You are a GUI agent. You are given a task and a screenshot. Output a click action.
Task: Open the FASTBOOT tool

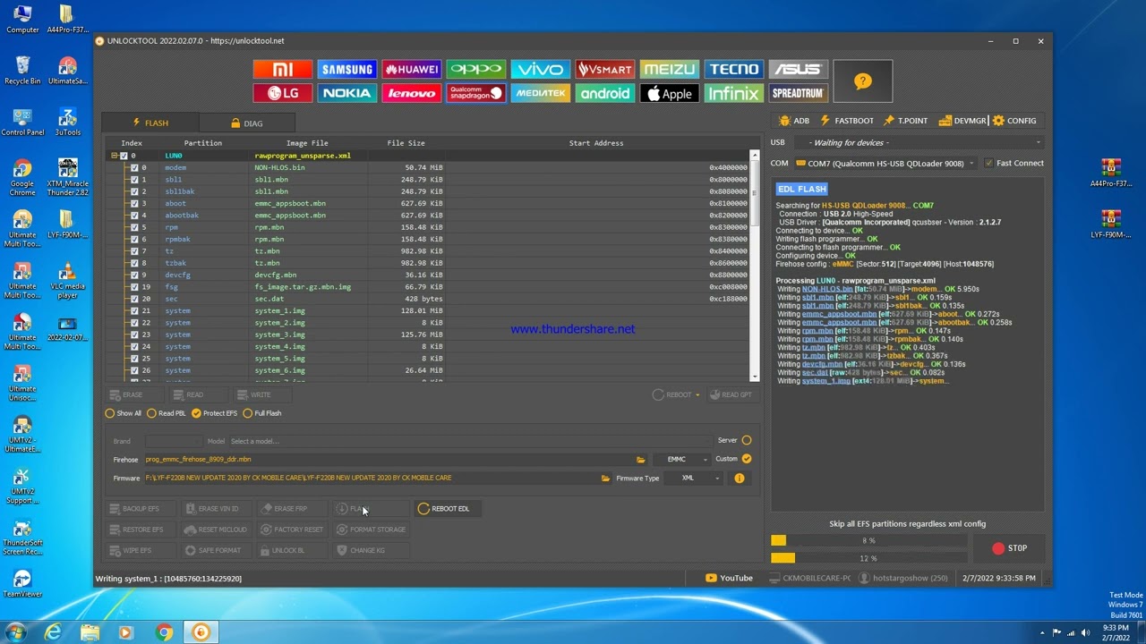point(847,121)
